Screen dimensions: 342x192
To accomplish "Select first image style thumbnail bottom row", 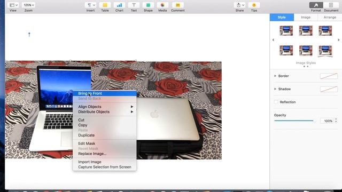I will point(286,50).
